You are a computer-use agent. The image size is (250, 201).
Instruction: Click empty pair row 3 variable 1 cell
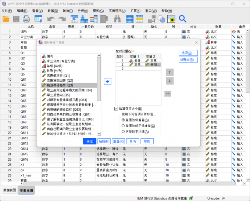tap(137, 68)
